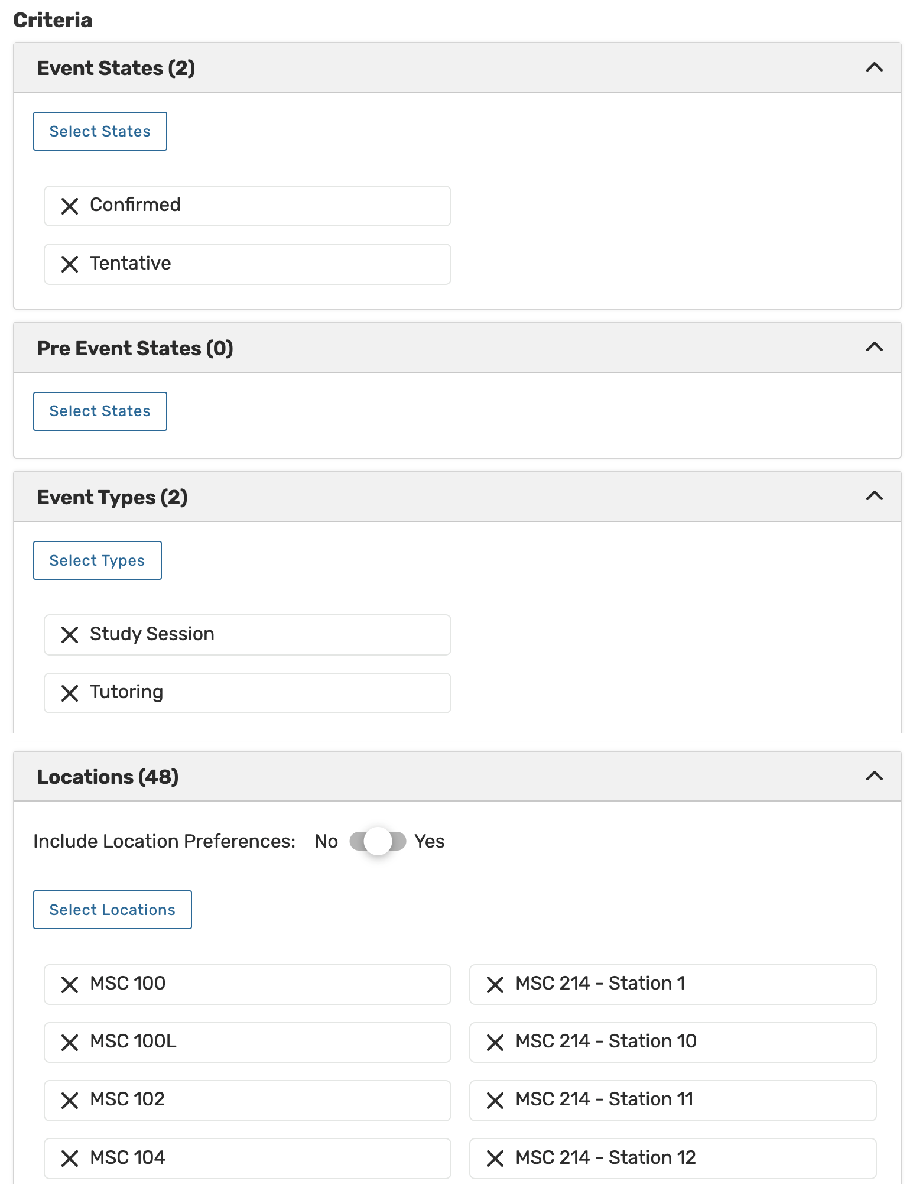Toggle Include Location Preferences switch
The image size is (913, 1184).
click(378, 841)
